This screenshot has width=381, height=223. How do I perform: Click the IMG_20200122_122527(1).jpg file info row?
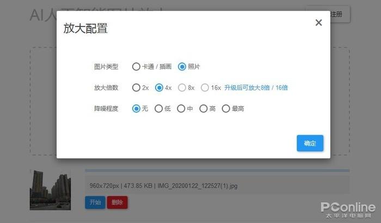(x=217, y=186)
